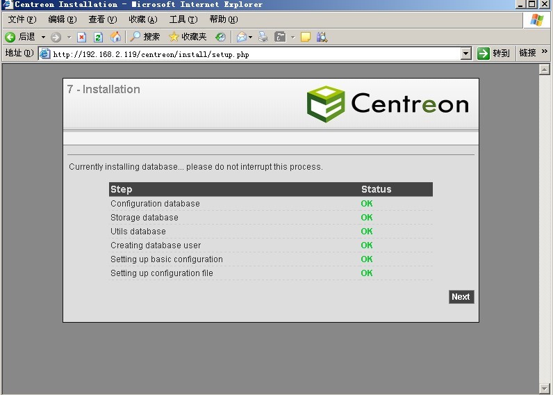Click the address bar URL field

[250, 54]
